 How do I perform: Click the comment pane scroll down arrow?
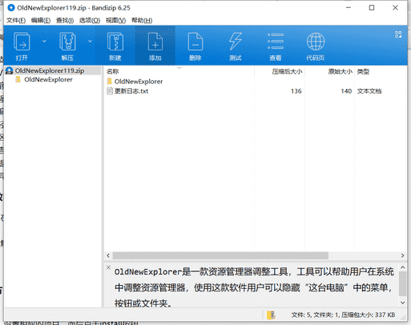point(402,303)
